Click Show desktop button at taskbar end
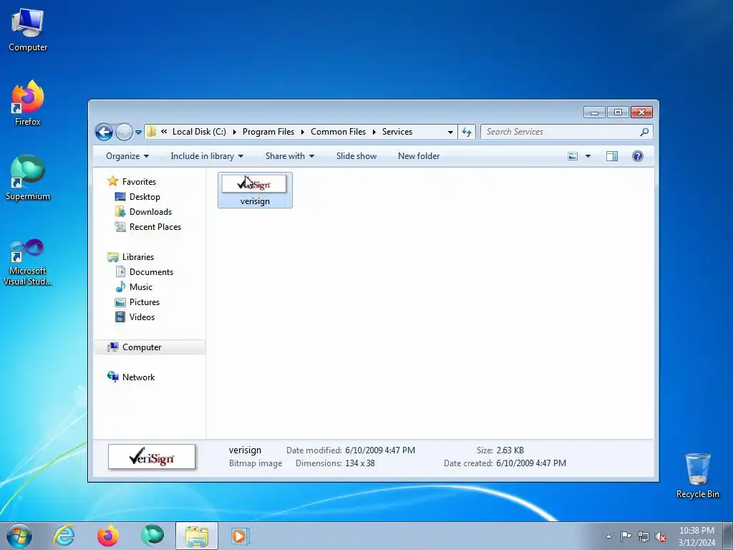 (x=728, y=536)
